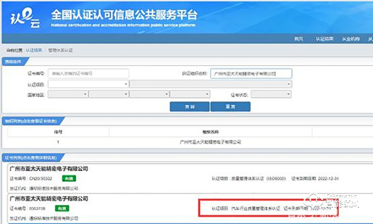373x224 pixels.
Task: Open company title of certificate CN20/30302 card
Action: pos(48,169)
